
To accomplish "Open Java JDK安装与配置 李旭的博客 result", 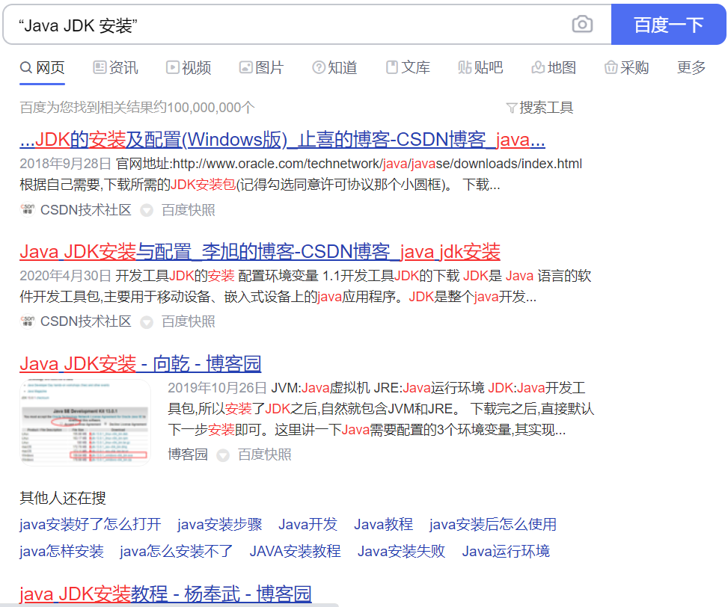I will click(x=260, y=252).
